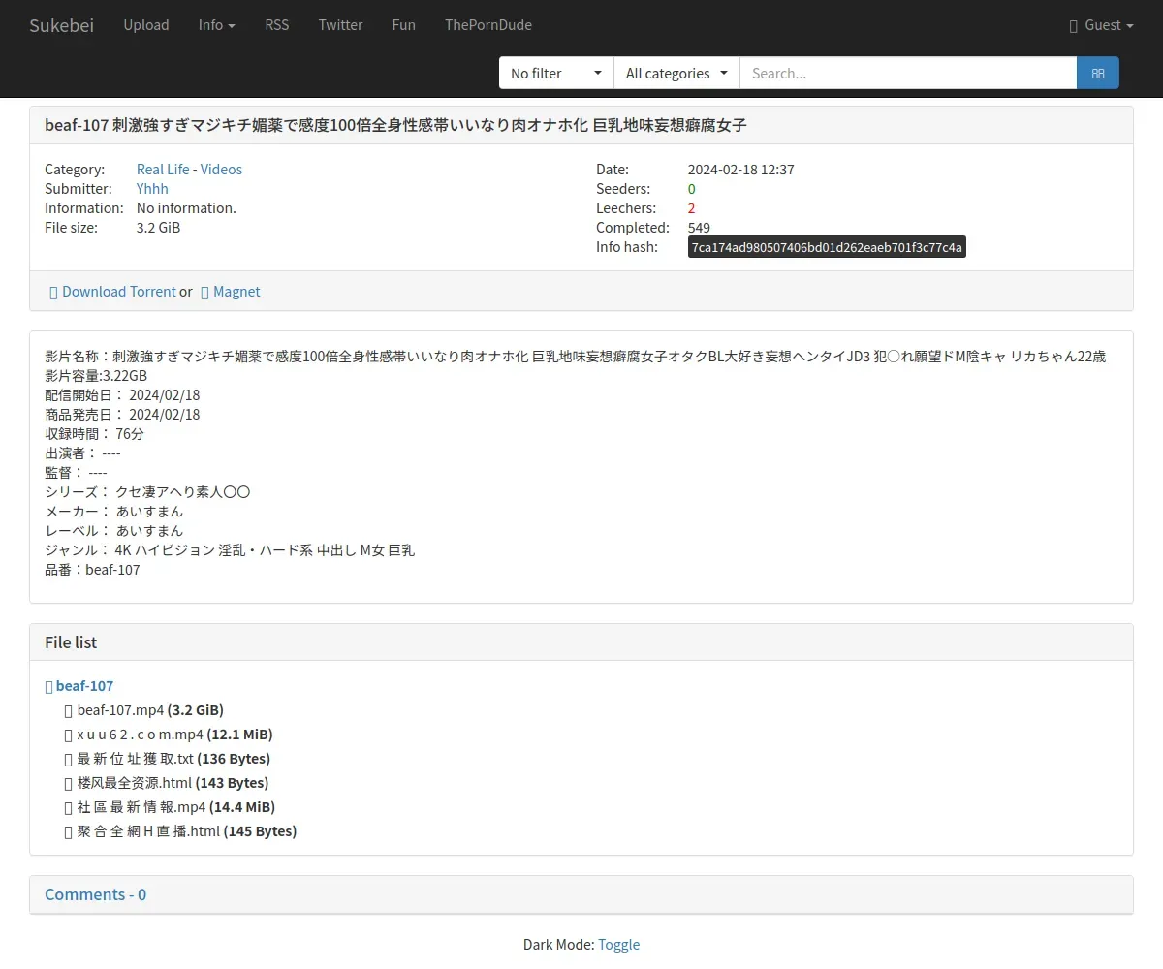Open the All categories dropdown

676,73
